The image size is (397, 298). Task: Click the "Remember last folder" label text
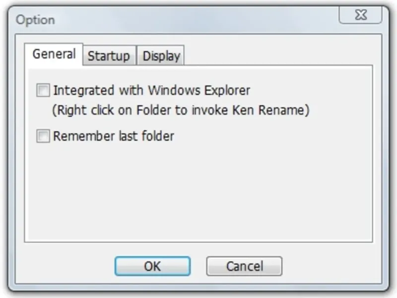pyautogui.click(x=114, y=137)
